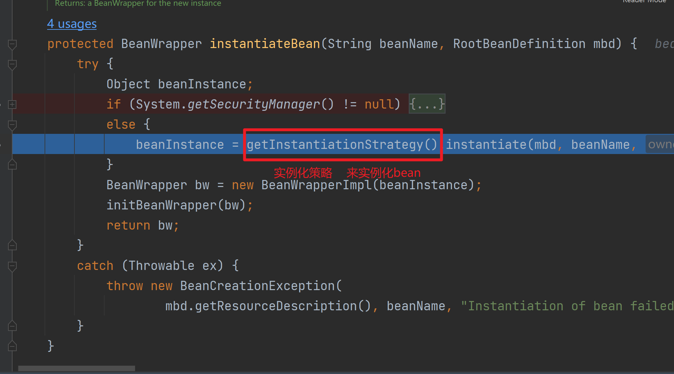674x374 pixels.
Task: Click the instantiateBean method name
Action: coord(265,44)
